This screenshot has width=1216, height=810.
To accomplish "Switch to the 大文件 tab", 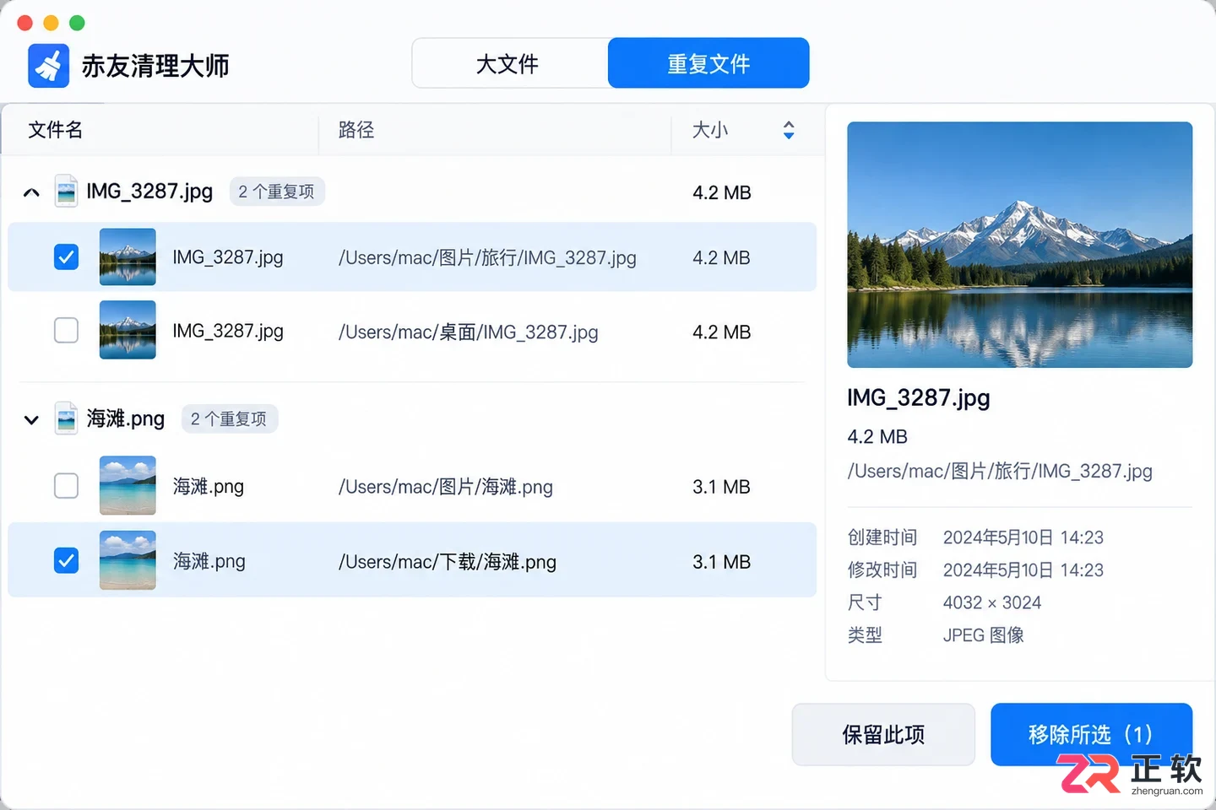I will 508,63.
